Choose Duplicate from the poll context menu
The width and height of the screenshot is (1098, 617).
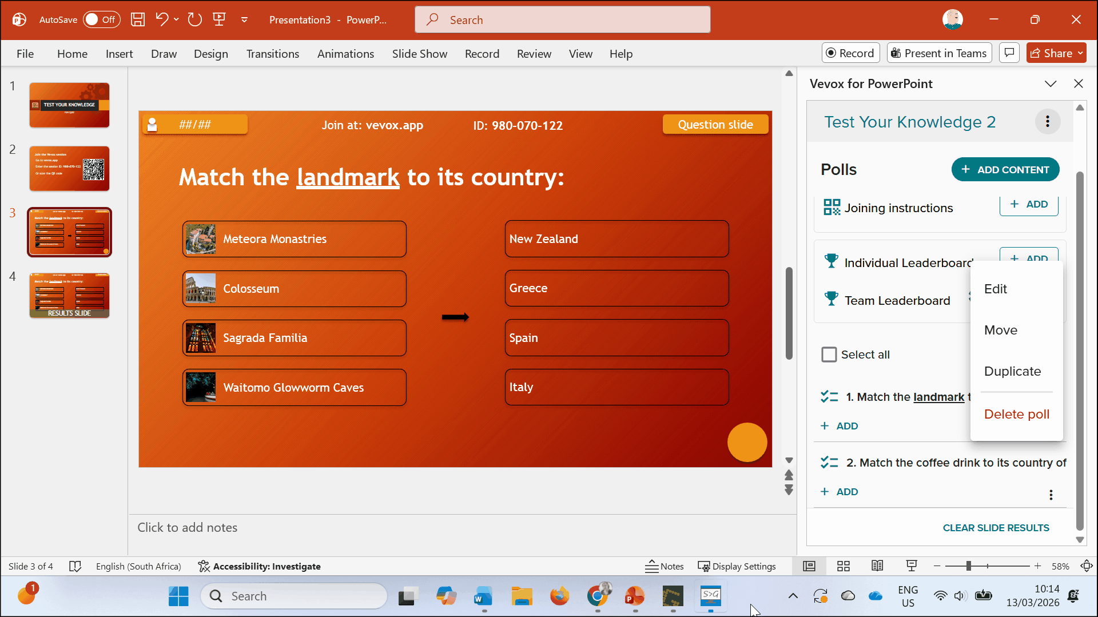(1012, 371)
